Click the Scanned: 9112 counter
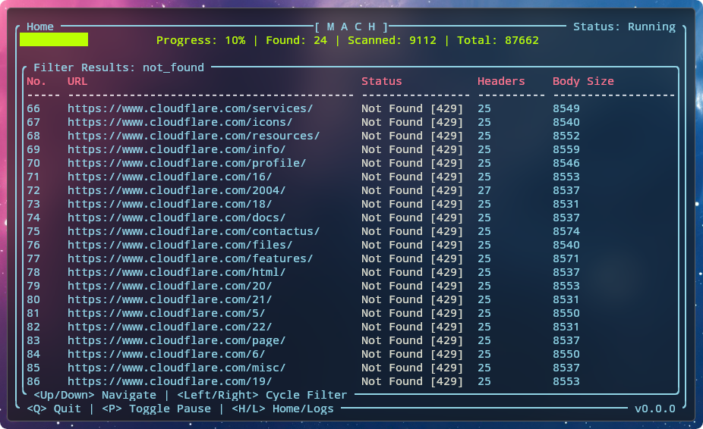The image size is (703, 429). coord(392,40)
